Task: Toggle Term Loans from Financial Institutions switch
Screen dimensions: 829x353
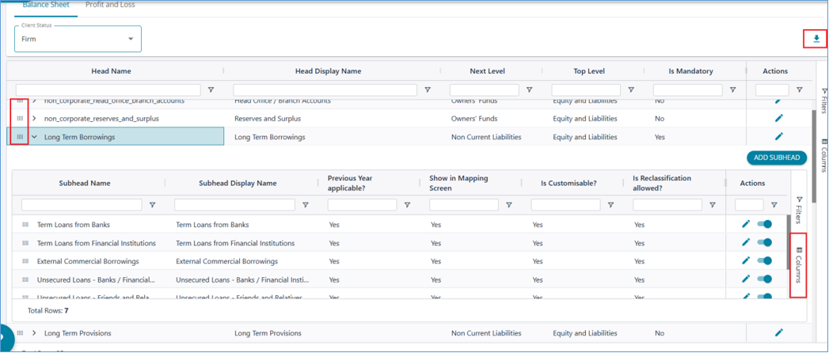Action: coord(765,242)
